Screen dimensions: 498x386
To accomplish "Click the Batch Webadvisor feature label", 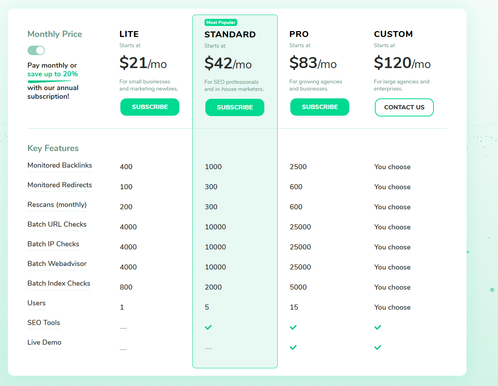I will pos(57,264).
